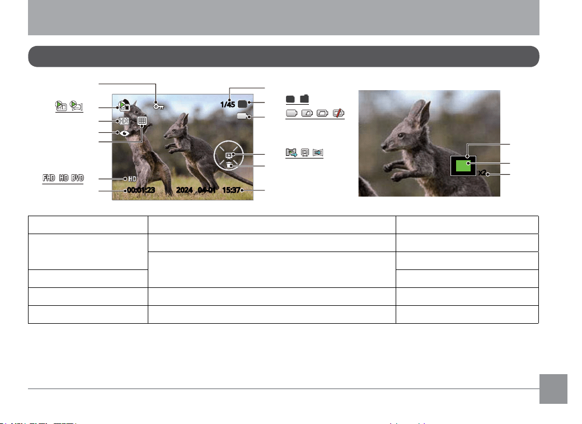Select the 00:01:23 duration on the photo
Viewport: 582px width, 424px height.
[x=141, y=190]
